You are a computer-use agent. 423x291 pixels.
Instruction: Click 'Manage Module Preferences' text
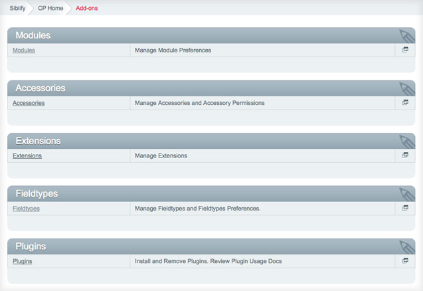[x=173, y=50]
